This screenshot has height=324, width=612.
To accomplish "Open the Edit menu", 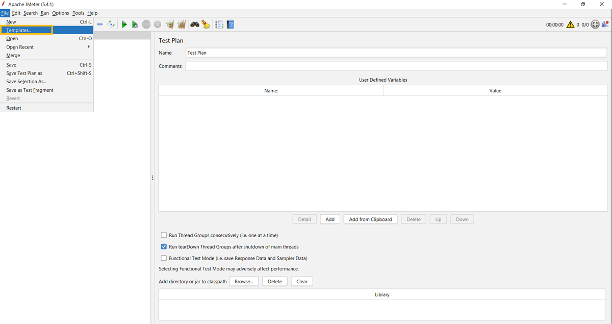I will tap(16, 13).
